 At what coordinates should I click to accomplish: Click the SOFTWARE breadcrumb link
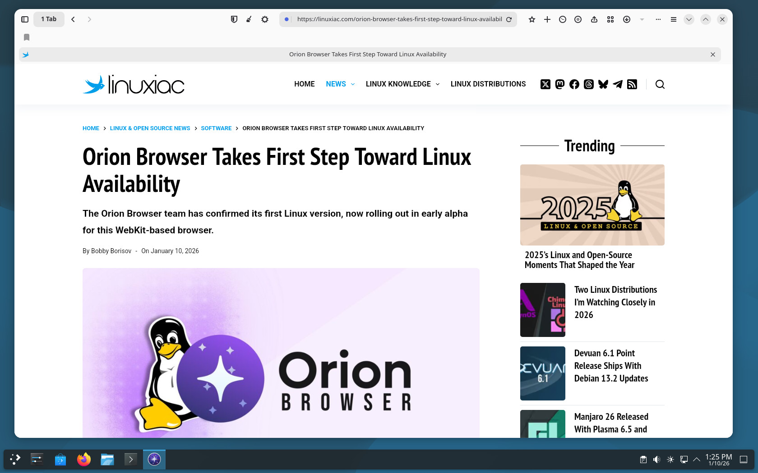(216, 128)
